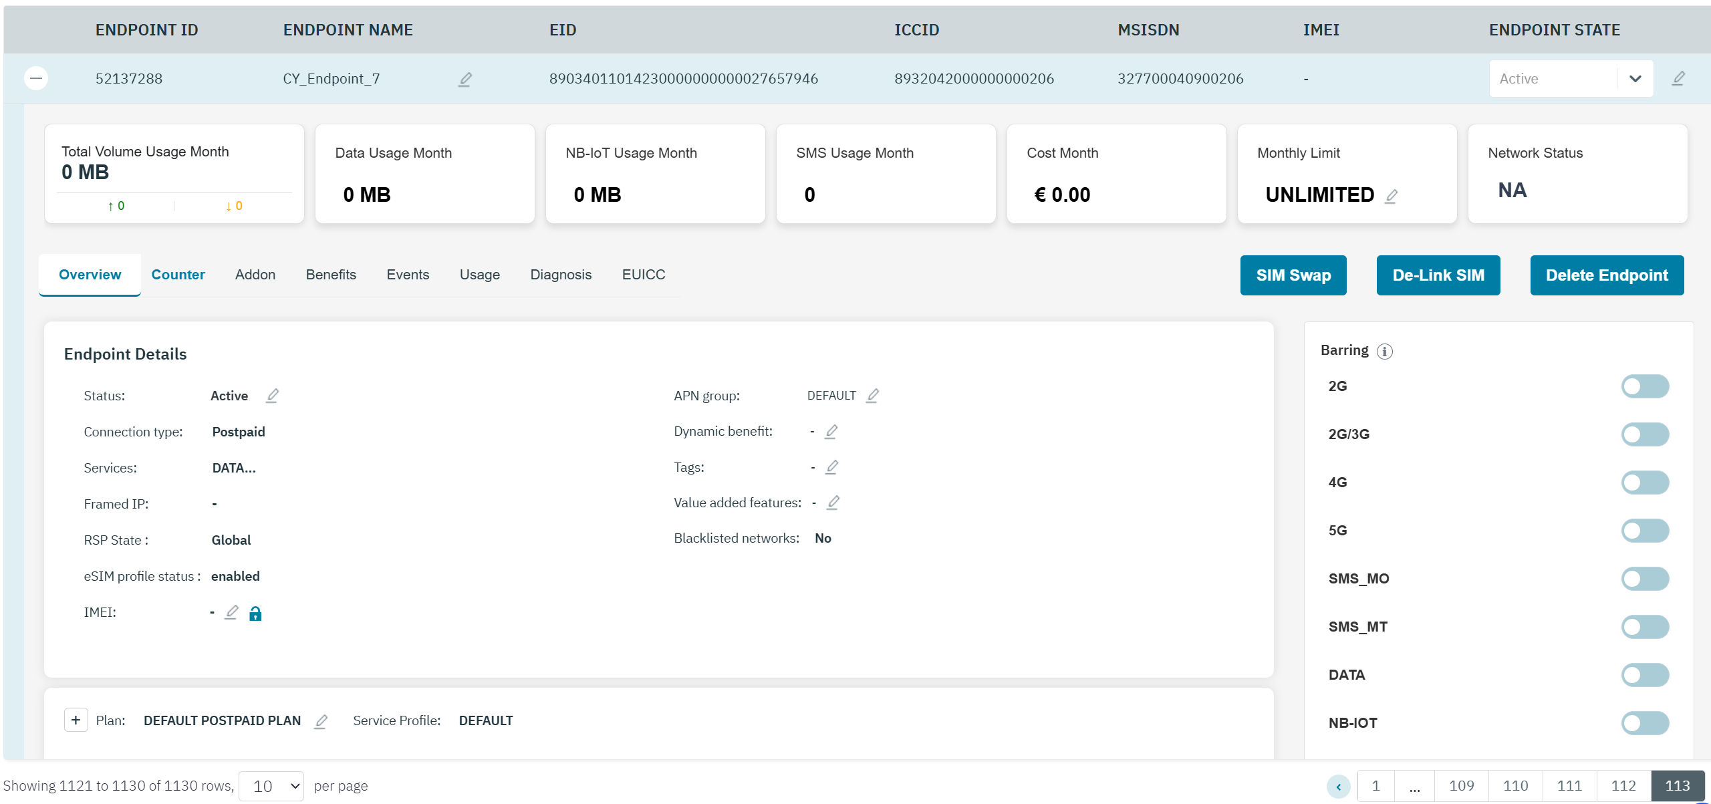The height and width of the screenshot is (804, 1711).
Task: Click edit pencil next to CY_Endpoint_7 name
Action: pyautogui.click(x=465, y=80)
